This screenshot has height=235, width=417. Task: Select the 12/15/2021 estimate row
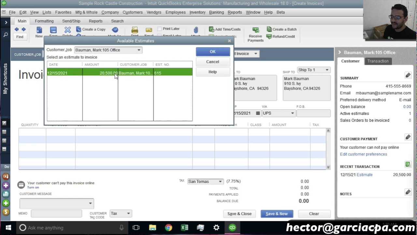[x=120, y=73]
